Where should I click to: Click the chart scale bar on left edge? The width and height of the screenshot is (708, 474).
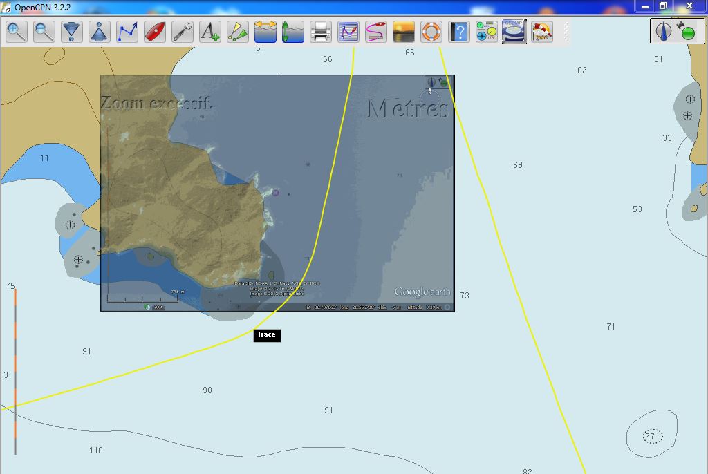[x=15, y=372]
